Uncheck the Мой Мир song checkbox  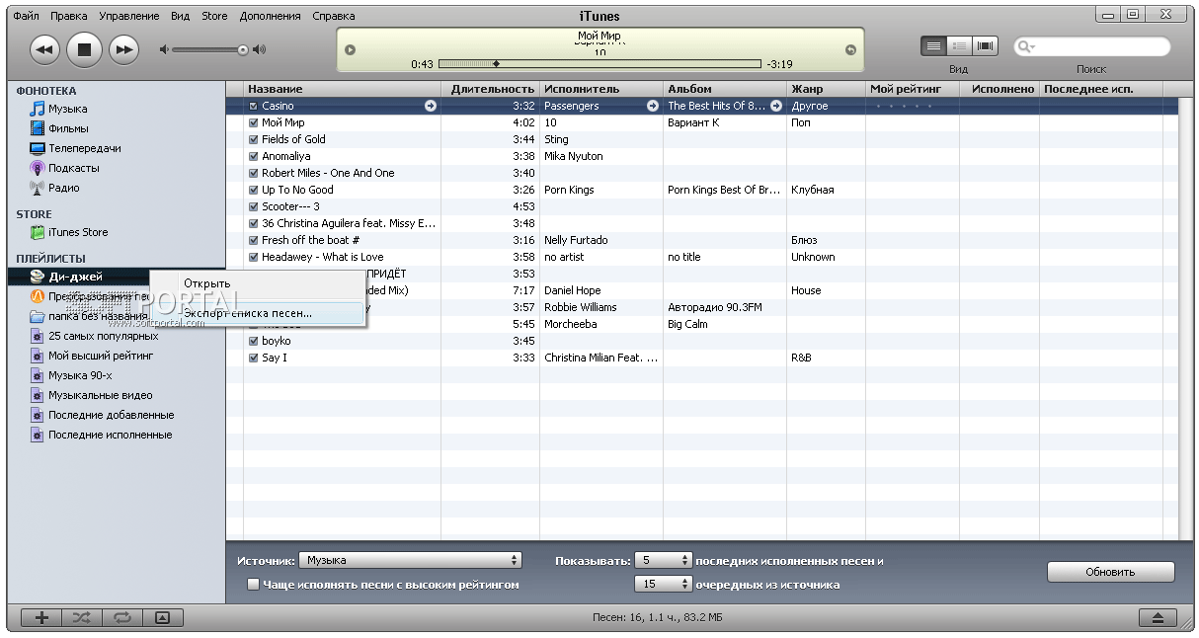tap(254, 122)
